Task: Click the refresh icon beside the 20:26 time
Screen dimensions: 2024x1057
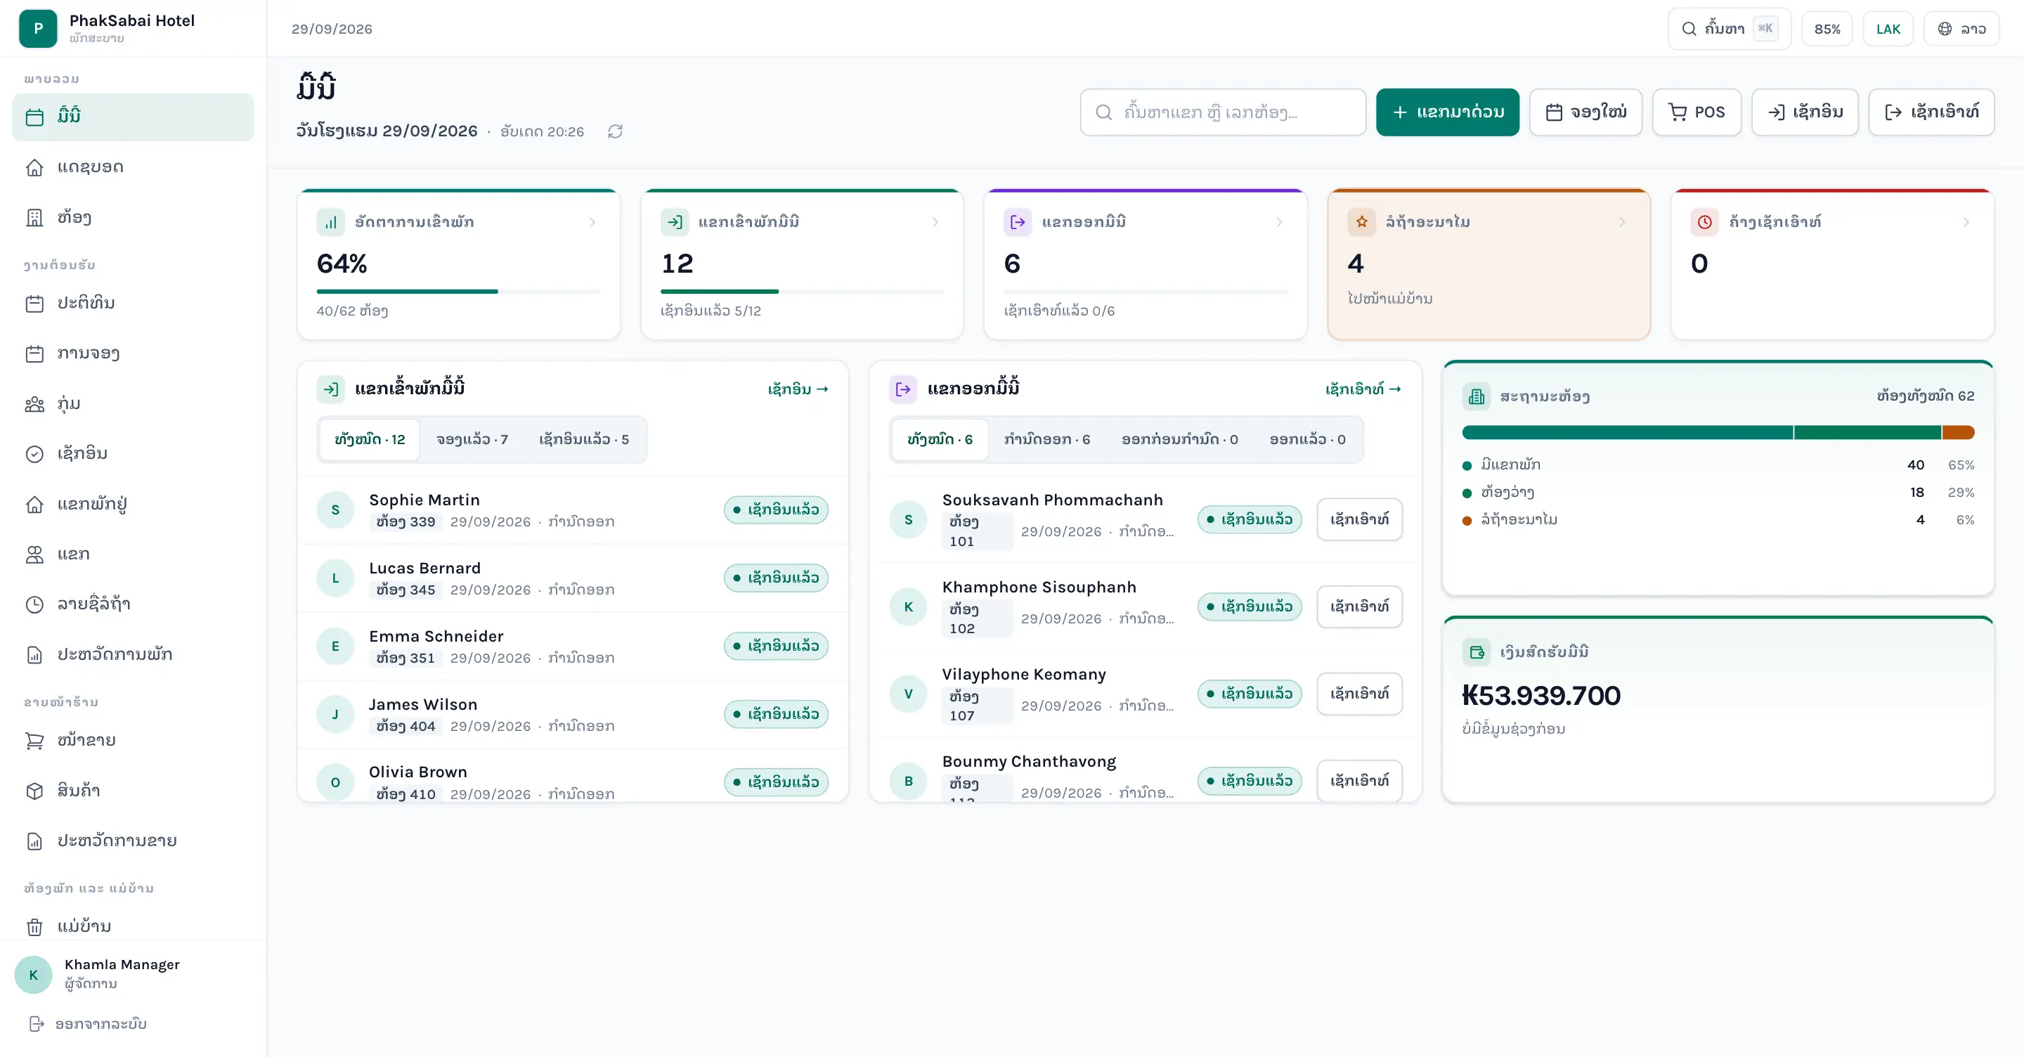Action: pos(615,131)
